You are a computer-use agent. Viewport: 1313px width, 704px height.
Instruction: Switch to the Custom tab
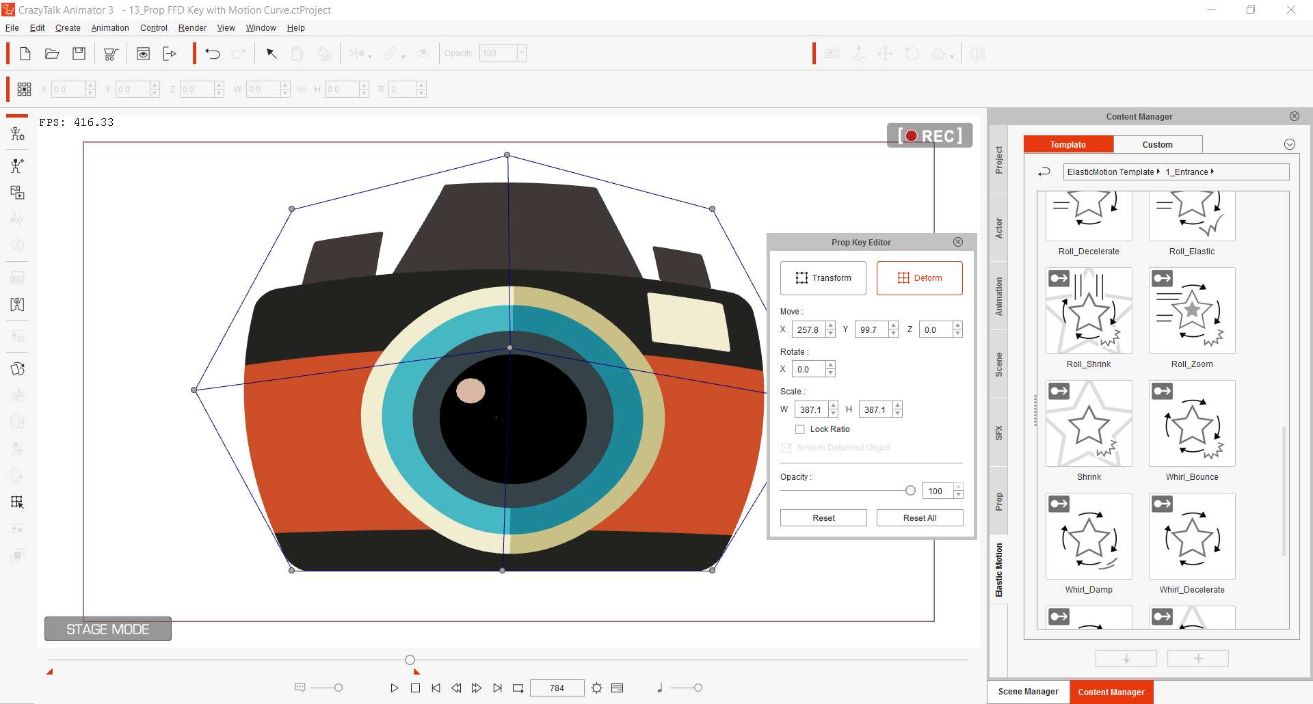pos(1157,144)
